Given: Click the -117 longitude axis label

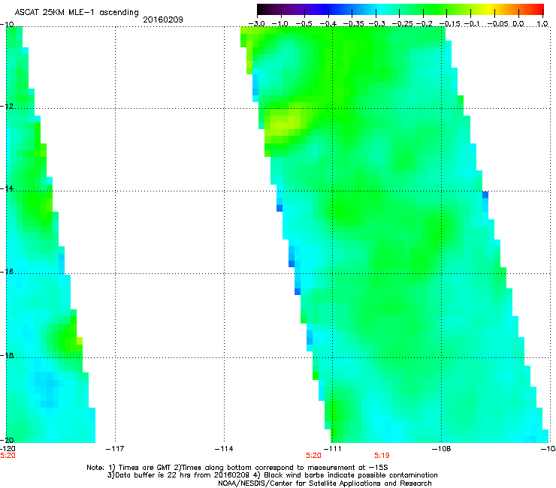Looking at the screenshot, I should (x=115, y=449).
